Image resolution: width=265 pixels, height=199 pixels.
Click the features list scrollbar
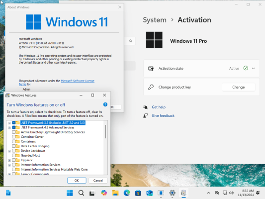(x=106, y=131)
